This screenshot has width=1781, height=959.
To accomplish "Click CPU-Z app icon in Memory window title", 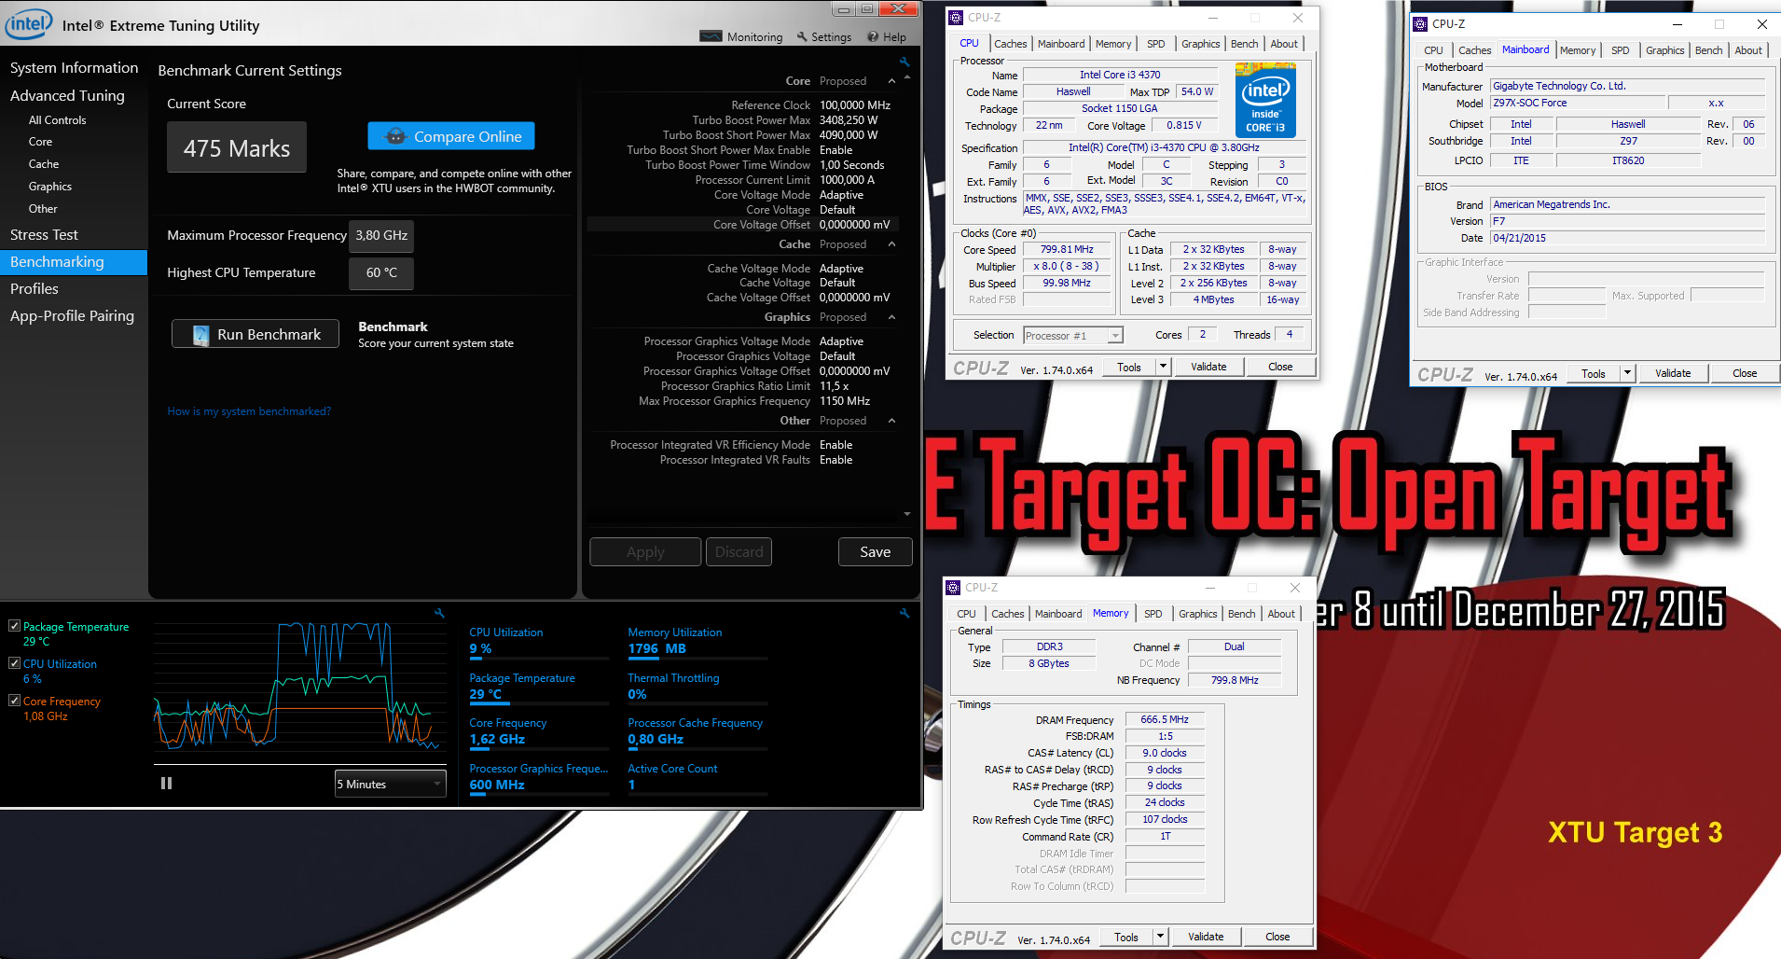I will pos(953,588).
